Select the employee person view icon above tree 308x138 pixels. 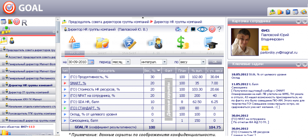(12, 41)
